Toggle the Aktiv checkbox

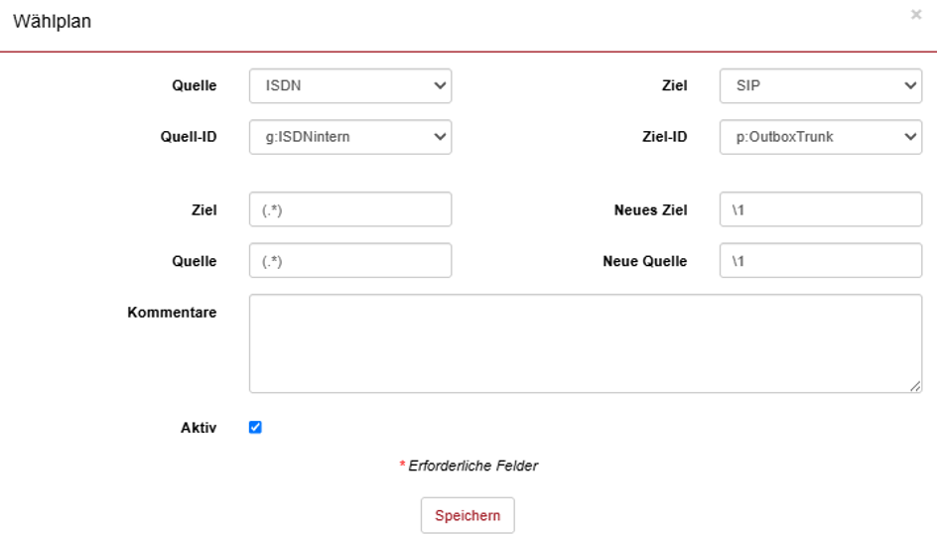(x=255, y=427)
